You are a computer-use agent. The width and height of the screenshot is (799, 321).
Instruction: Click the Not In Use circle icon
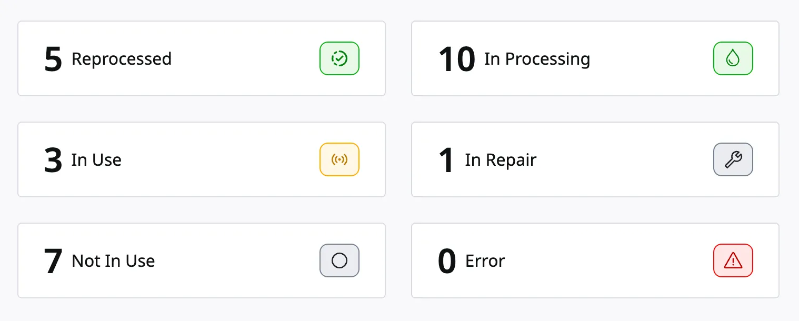click(x=339, y=260)
